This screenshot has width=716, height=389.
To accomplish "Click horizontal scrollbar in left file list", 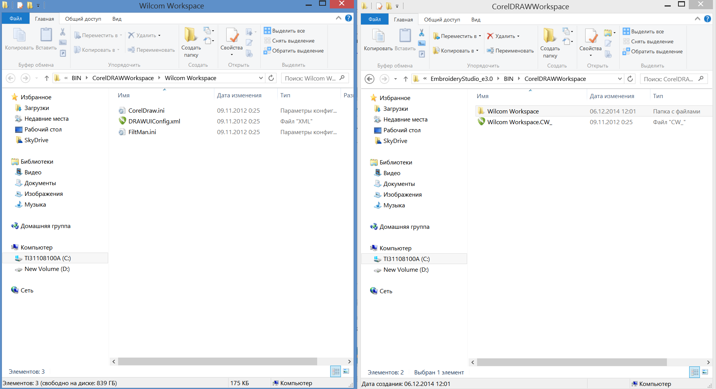I will [217, 361].
